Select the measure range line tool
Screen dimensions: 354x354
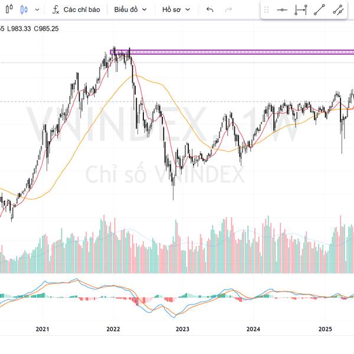tap(301, 10)
